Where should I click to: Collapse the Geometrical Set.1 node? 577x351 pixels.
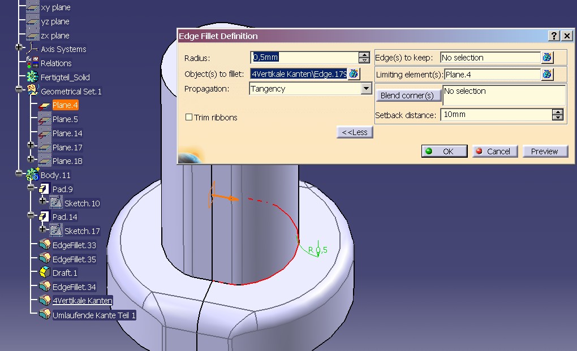(19, 89)
